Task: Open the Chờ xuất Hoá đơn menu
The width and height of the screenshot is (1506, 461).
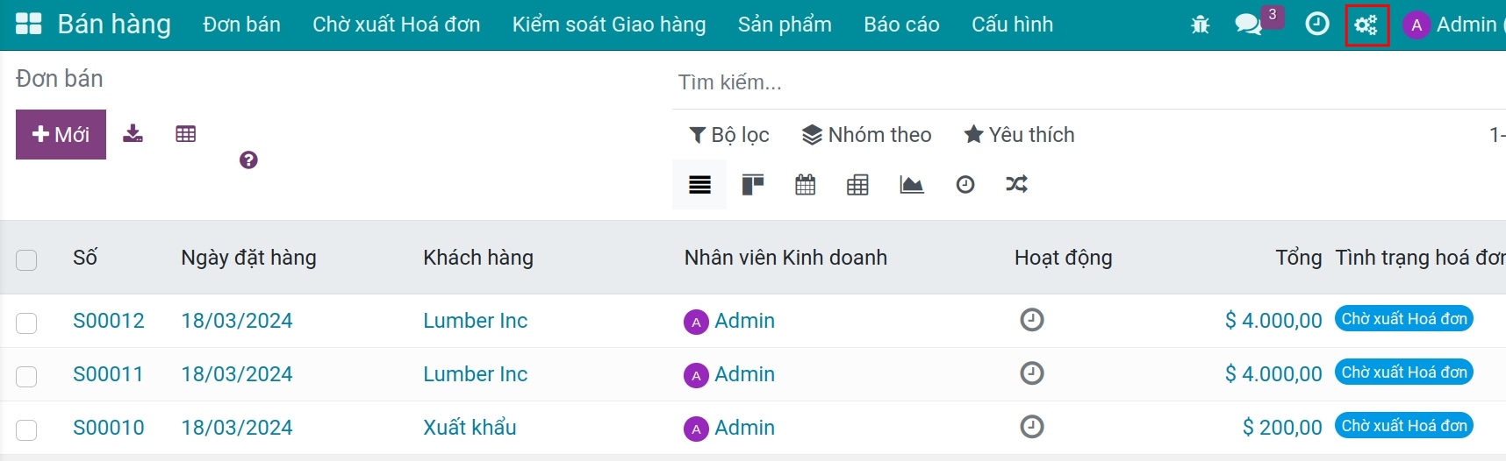Action: point(397,25)
